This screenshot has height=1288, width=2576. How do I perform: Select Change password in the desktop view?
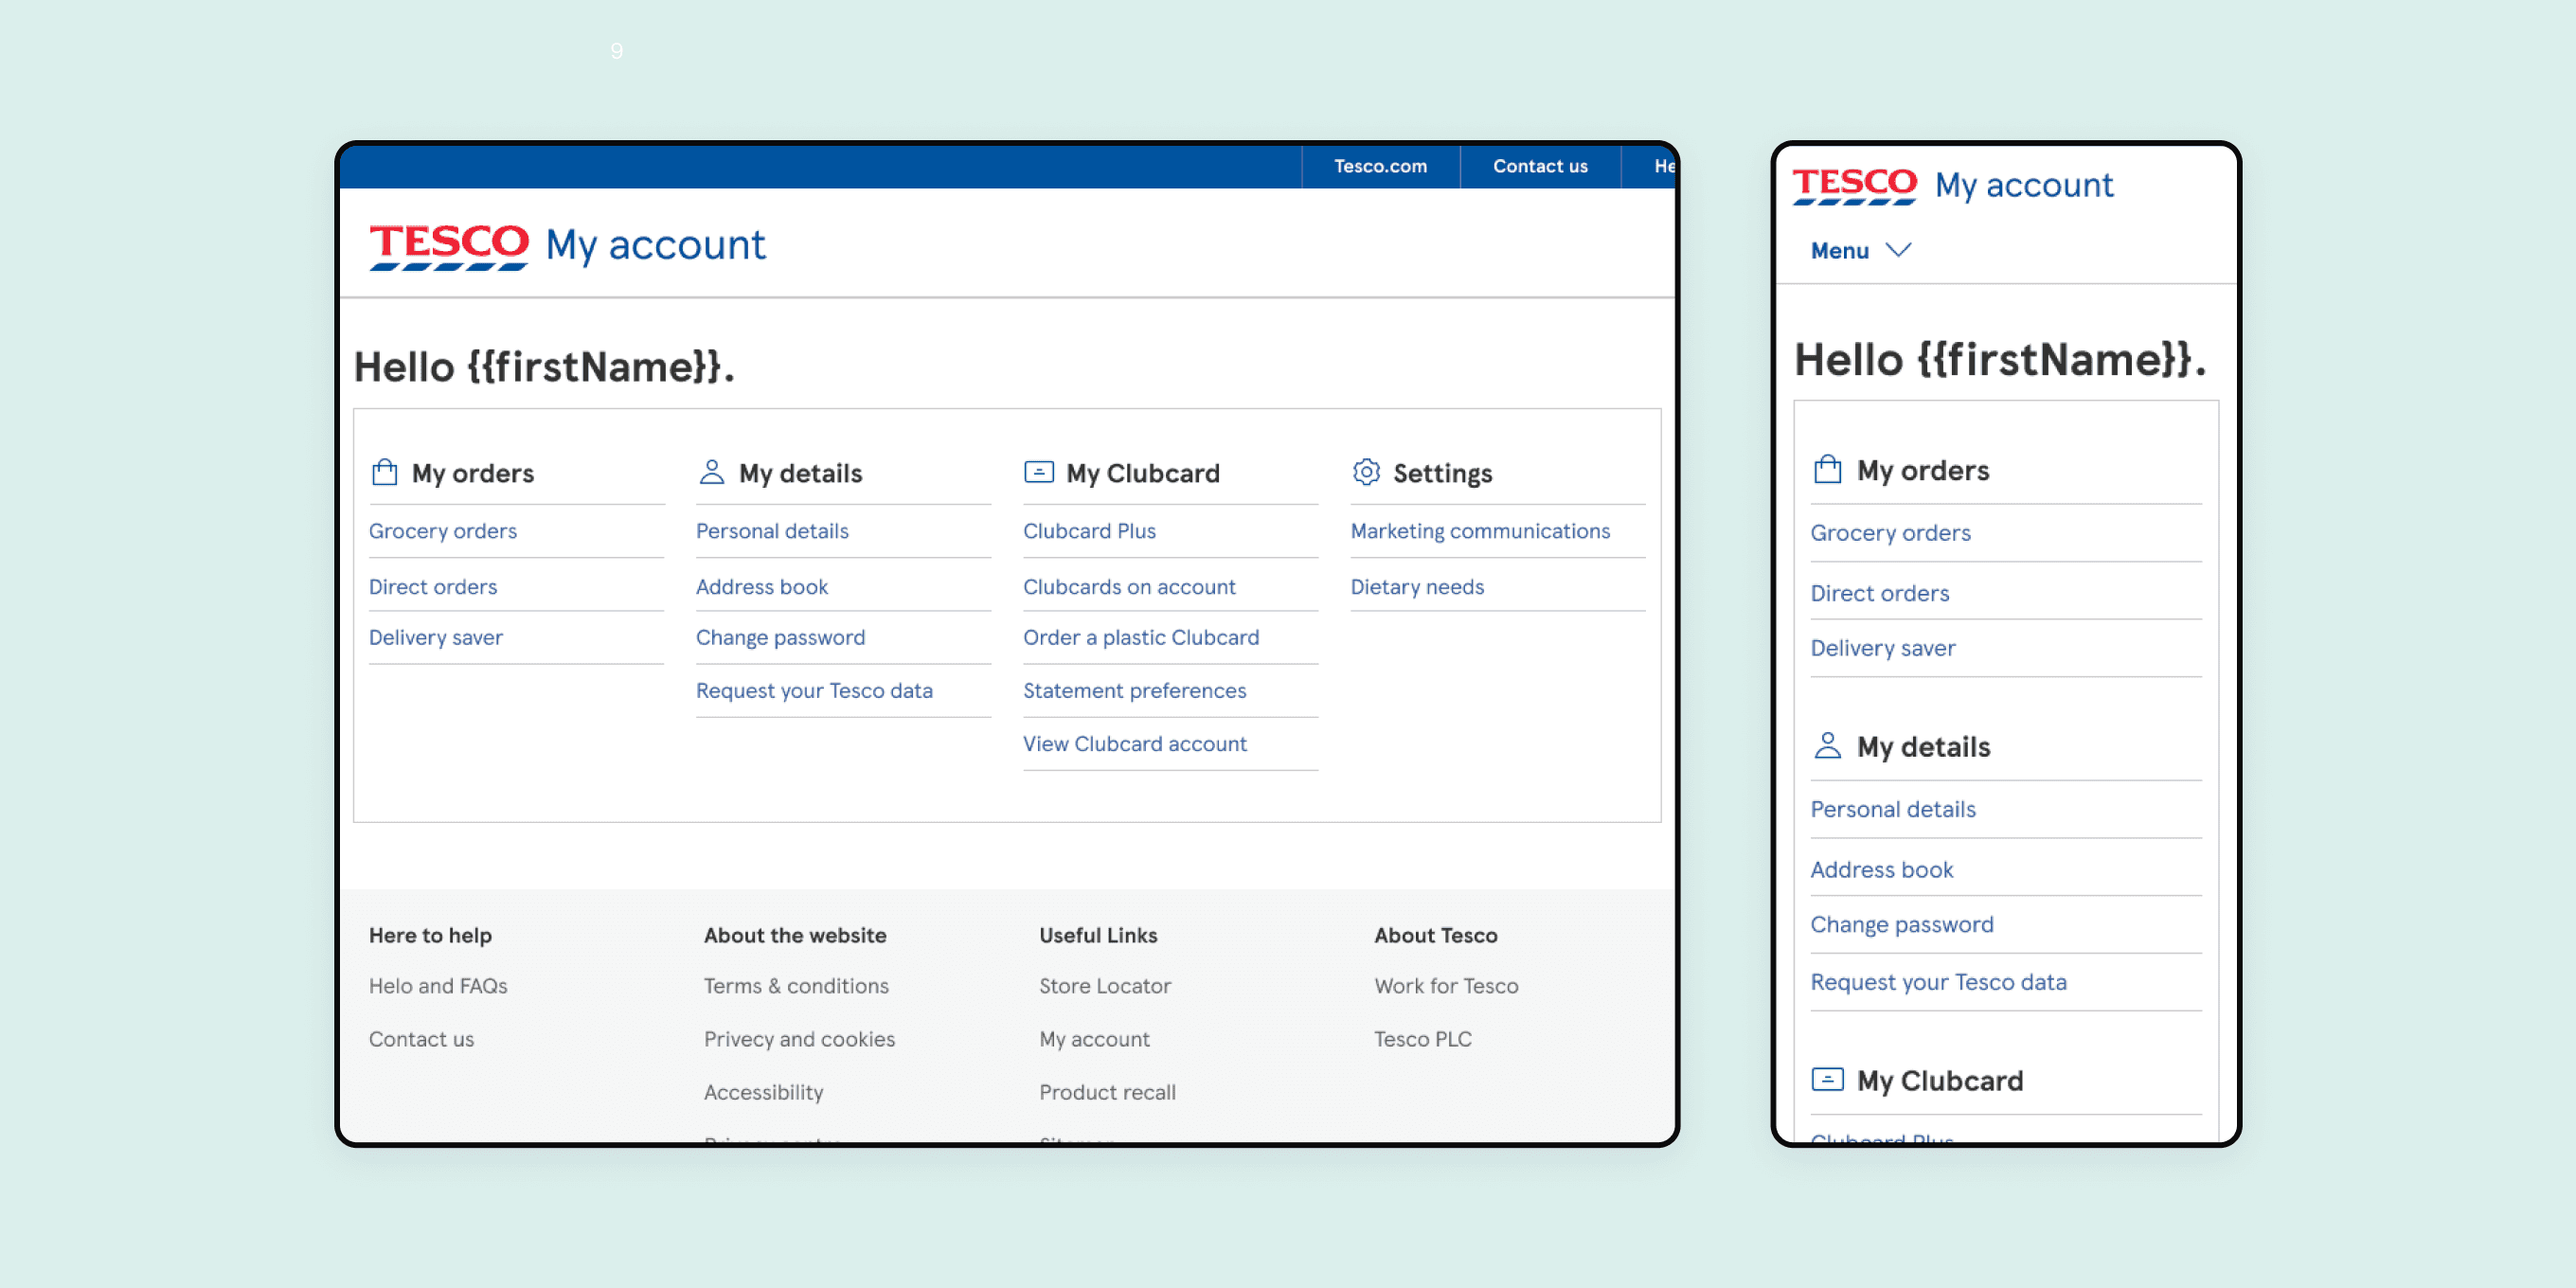pyautogui.click(x=780, y=638)
